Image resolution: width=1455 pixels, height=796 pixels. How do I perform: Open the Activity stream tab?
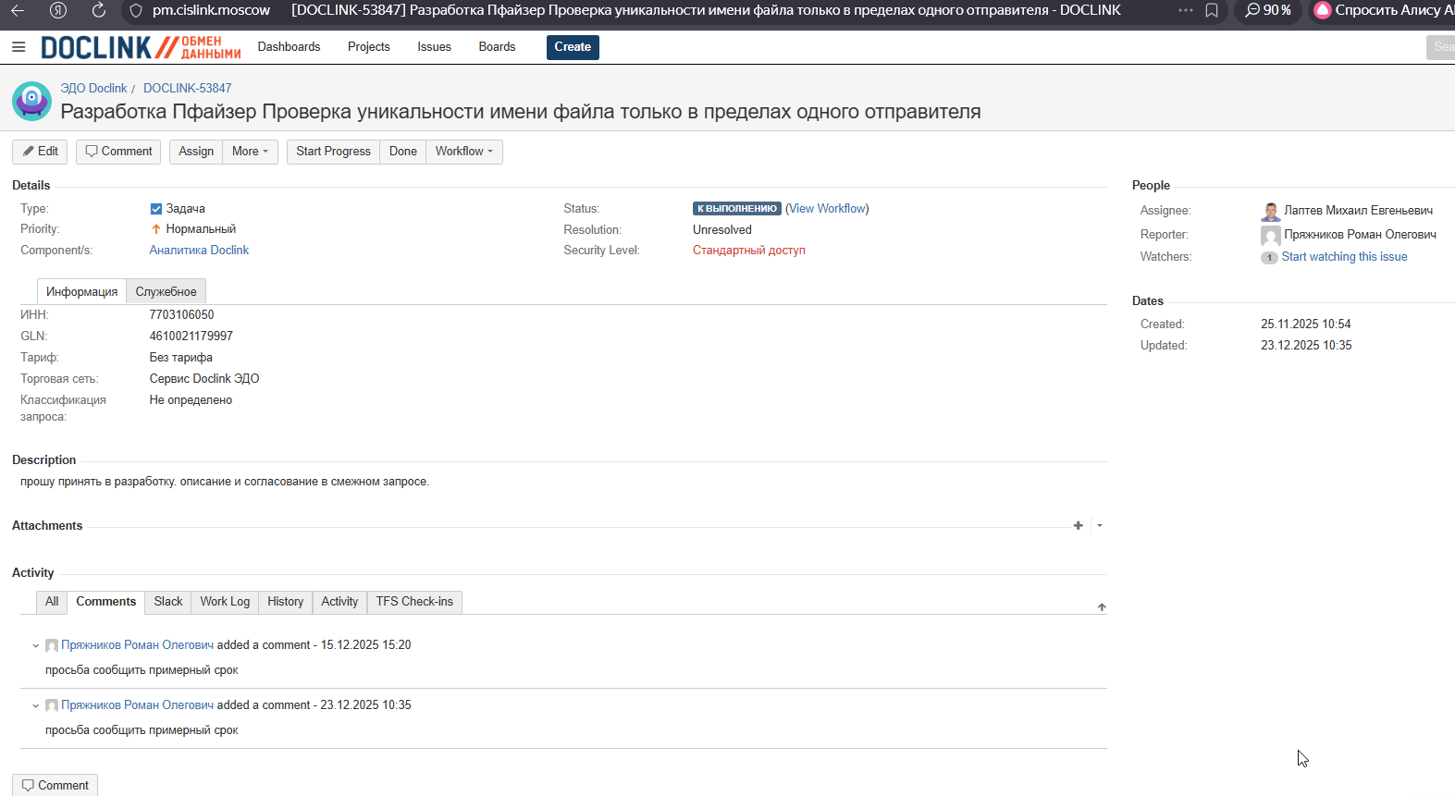point(339,602)
